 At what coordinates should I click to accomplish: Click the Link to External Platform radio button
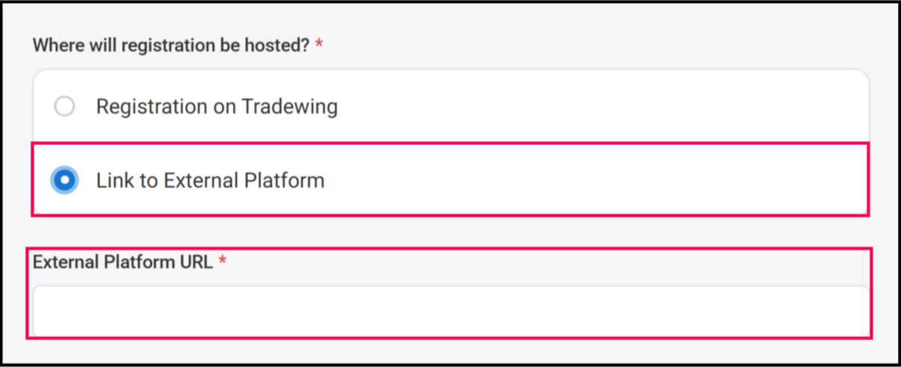[x=65, y=180]
